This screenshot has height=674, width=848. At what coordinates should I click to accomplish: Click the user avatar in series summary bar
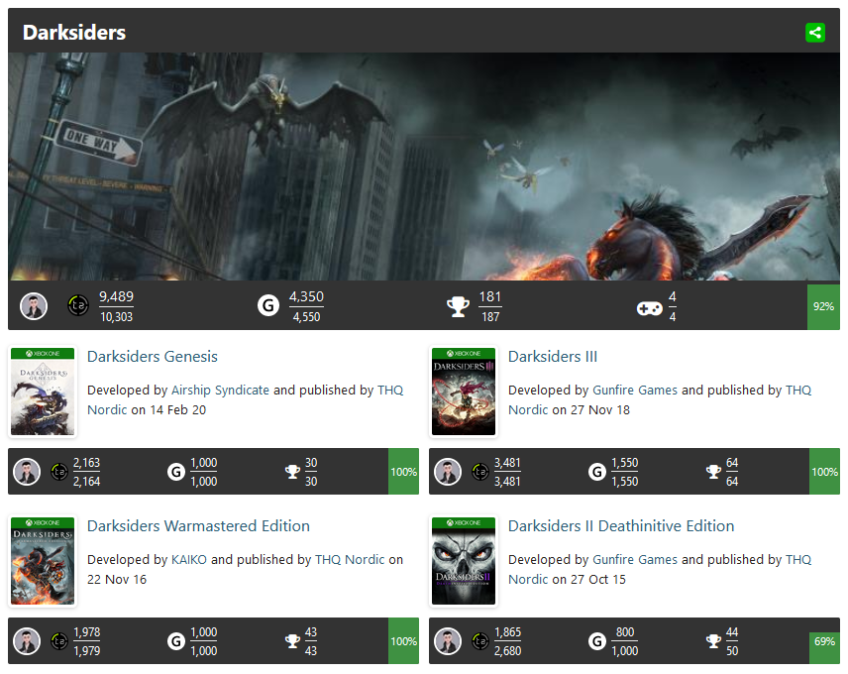pyautogui.click(x=34, y=306)
